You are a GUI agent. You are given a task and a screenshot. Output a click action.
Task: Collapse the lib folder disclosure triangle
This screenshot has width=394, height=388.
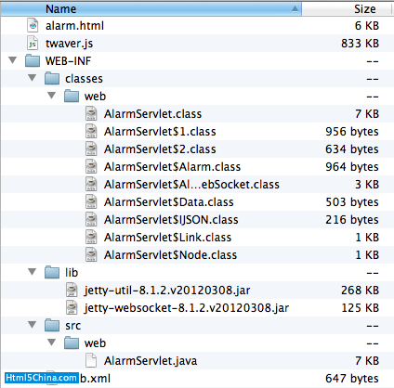click(x=33, y=272)
